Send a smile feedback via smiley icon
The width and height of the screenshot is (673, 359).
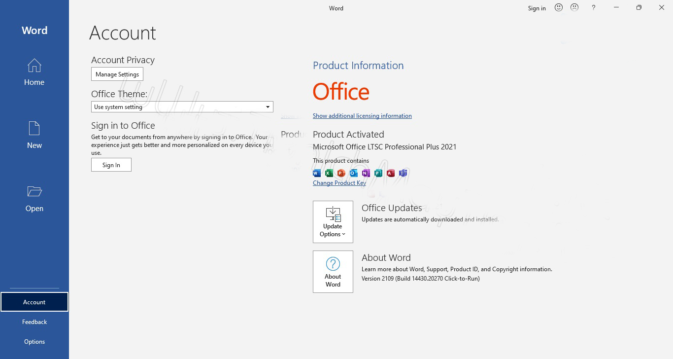559,7
